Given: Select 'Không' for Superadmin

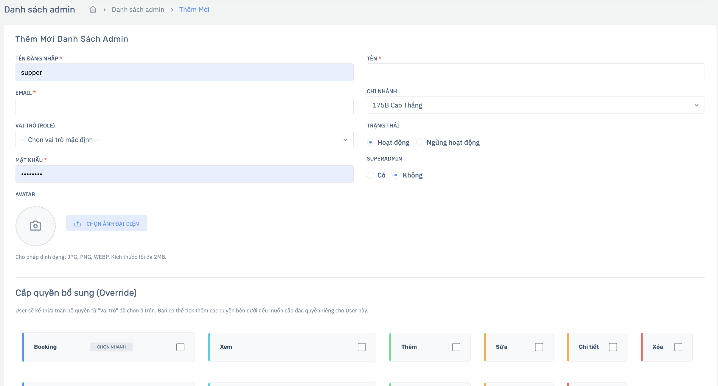Looking at the screenshot, I should point(396,175).
